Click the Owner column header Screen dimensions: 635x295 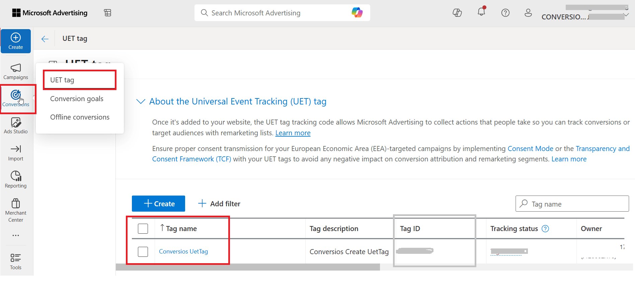(591, 229)
